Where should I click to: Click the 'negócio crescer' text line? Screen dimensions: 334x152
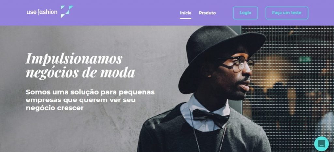point(55,108)
